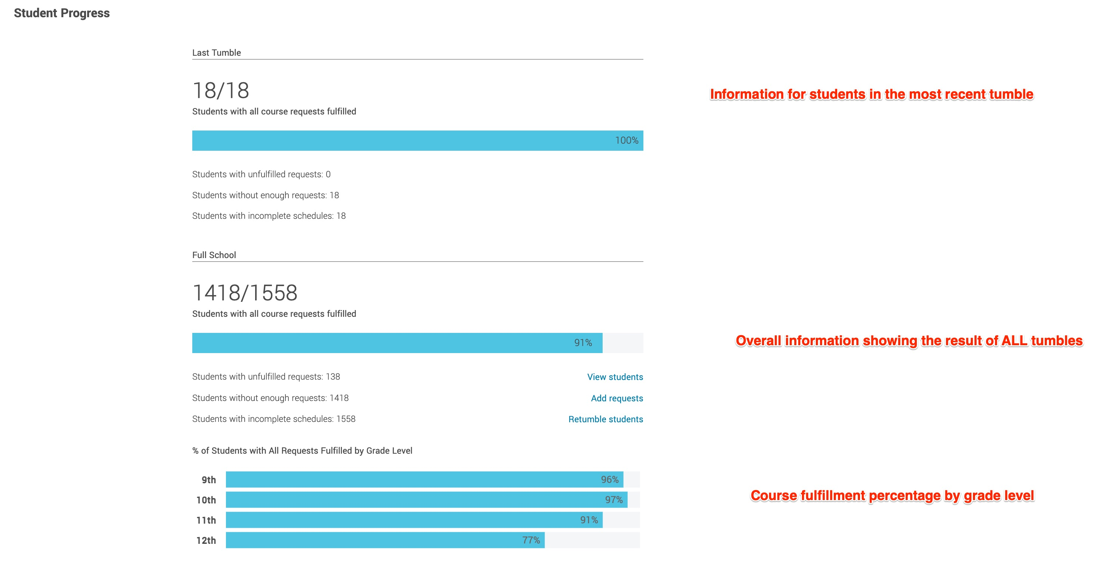Click the Last Tumble section header
The image size is (1105, 573).
216,53
